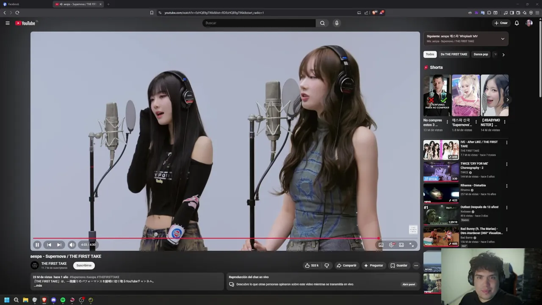Expand the Siguiente playlist panel
Screen dimensions: 542x305
tap(503, 39)
